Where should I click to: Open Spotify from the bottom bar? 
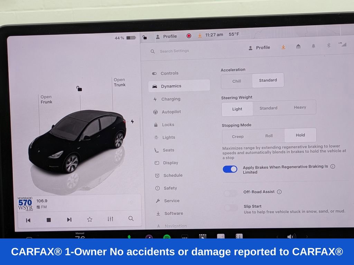[167, 237]
